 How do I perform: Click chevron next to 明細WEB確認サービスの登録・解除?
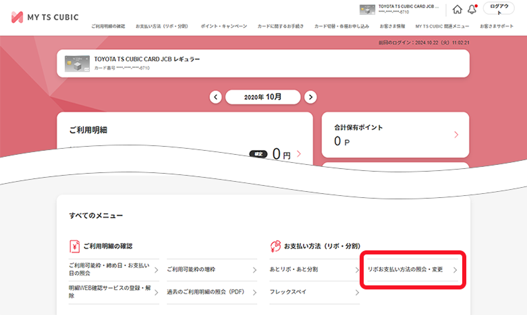click(157, 293)
